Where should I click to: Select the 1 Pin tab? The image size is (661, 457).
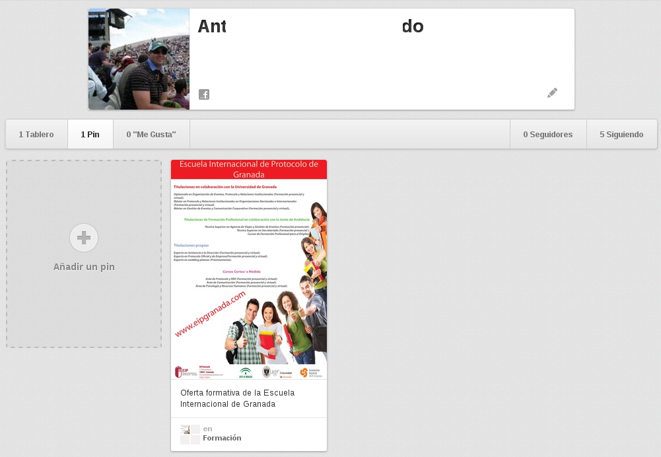pos(90,134)
